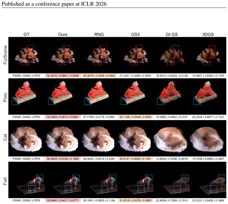Click metrics '19.3860 | 0.6902 | 0.2747'
Screen dimensions: 228x204
pos(172,117)
